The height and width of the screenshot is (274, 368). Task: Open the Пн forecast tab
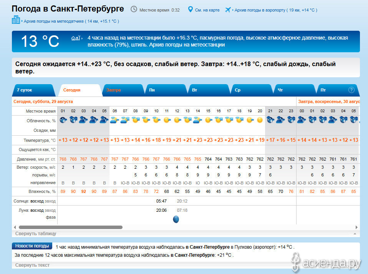[167, 90]
